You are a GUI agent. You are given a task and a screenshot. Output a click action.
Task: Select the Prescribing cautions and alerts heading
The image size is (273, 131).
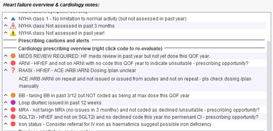click(54, 41)
